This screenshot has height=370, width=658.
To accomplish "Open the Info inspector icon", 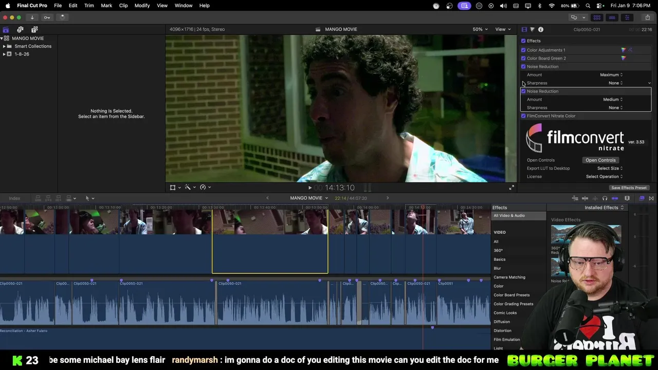I will (541, 30).
